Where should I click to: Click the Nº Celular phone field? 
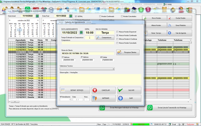point(108,60)
